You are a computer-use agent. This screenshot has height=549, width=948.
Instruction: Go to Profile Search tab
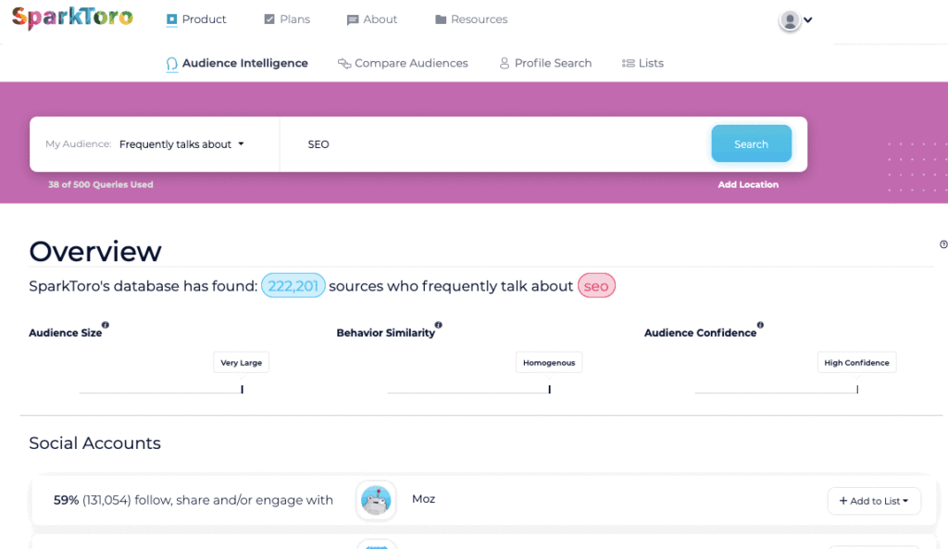point(545,64)
